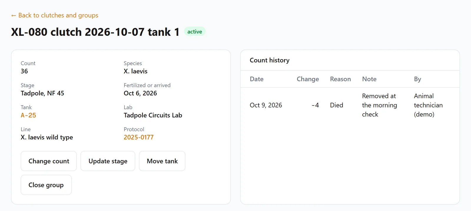Open tank A-25 link
This screenshot has width=471, height=211.
pyautogui.click(x=28, y=115)
